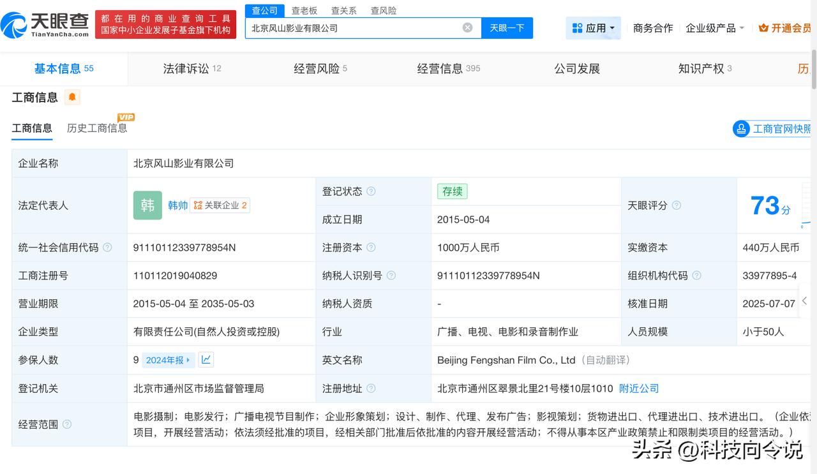
Task: Click the TianYanCha logo
Action: click(45, 24)
